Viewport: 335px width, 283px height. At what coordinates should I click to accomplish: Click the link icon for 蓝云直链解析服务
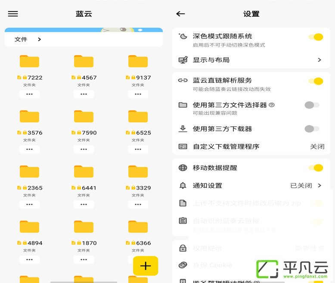[183, 81]
